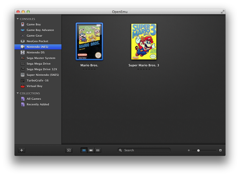This screenshot has width=240, height=176.
Task: Set star rating under Mario Bros.
Action: point(89,69)
